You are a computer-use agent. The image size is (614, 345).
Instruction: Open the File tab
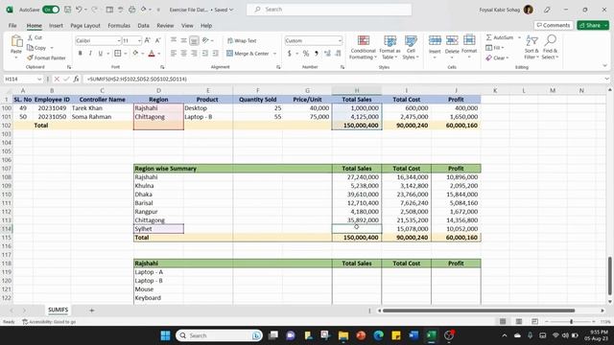pos(12,26)
